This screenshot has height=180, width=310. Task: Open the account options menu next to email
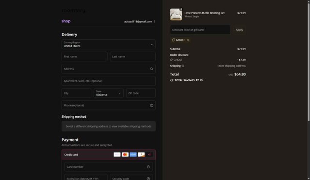154,21
